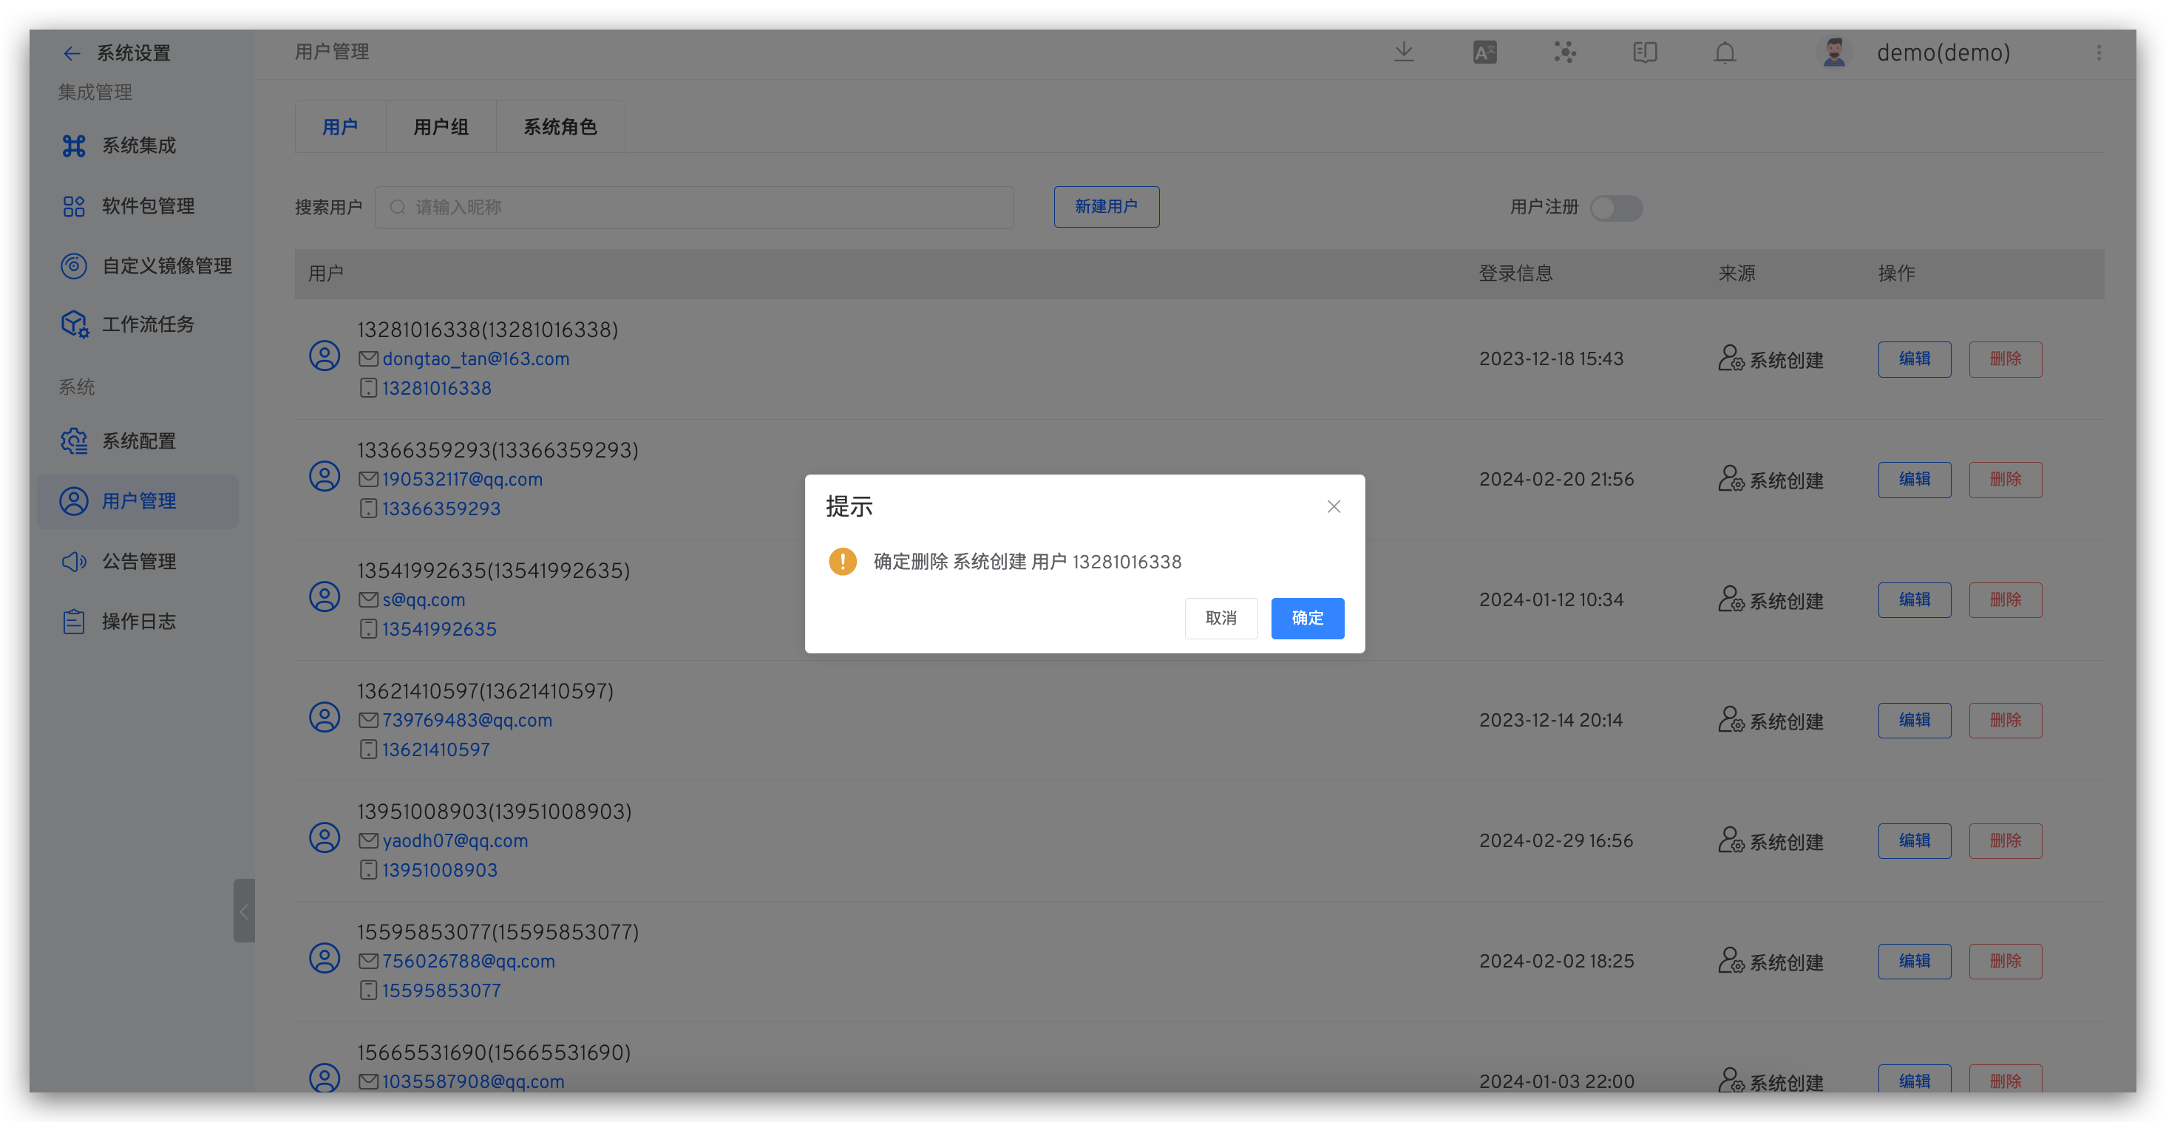The image size is (2166, 1122).
Task: Confirm deletion with 确定 button
Action: click(x=1307, y=618)
